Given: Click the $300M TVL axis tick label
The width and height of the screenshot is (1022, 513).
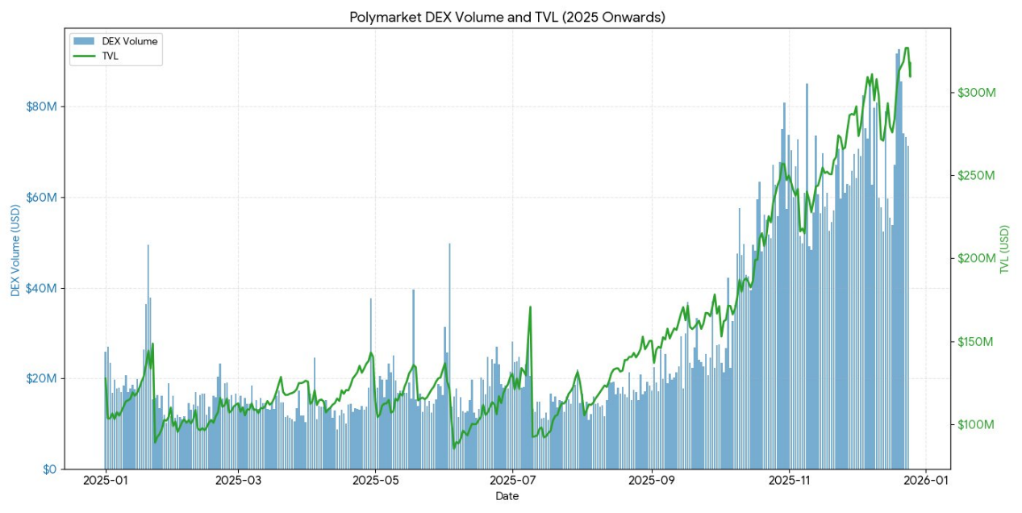Looking at the screenshot, I should [x=976, y=93].
